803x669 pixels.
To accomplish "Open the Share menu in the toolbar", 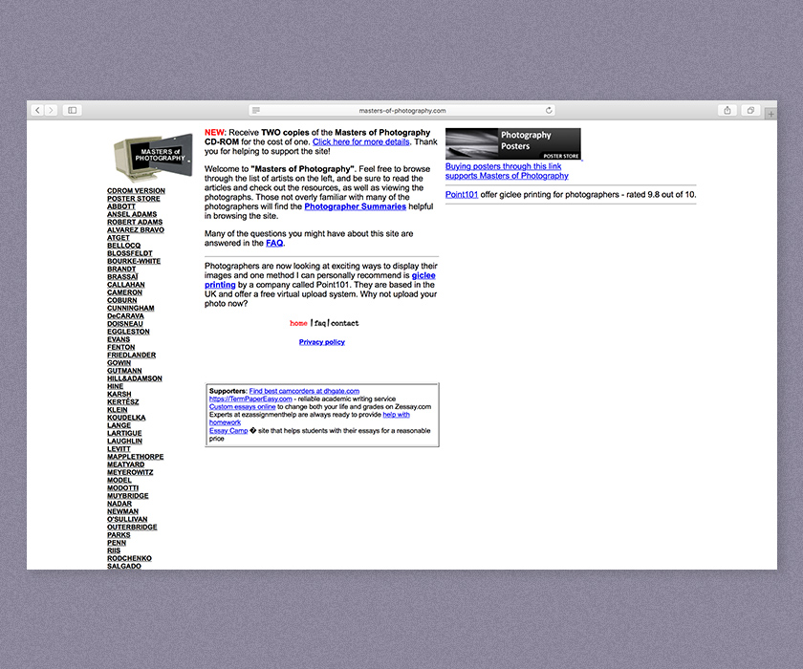I will (x=727, y=110).
